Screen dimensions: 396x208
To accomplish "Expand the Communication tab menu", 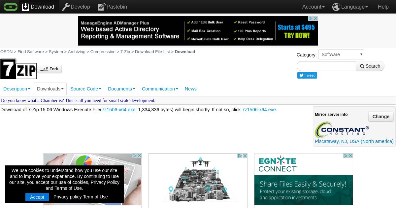I will coord(160,89).
